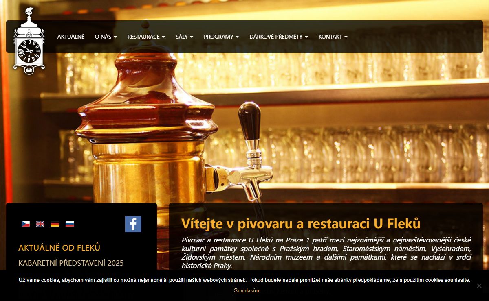Dismiss the cookie notice with X

coord(479,286)
